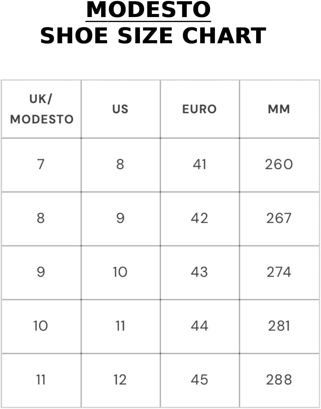Screen dimensions: 321x409
Task: Click UK size 7 cell
Action: (x=41, y=164)
